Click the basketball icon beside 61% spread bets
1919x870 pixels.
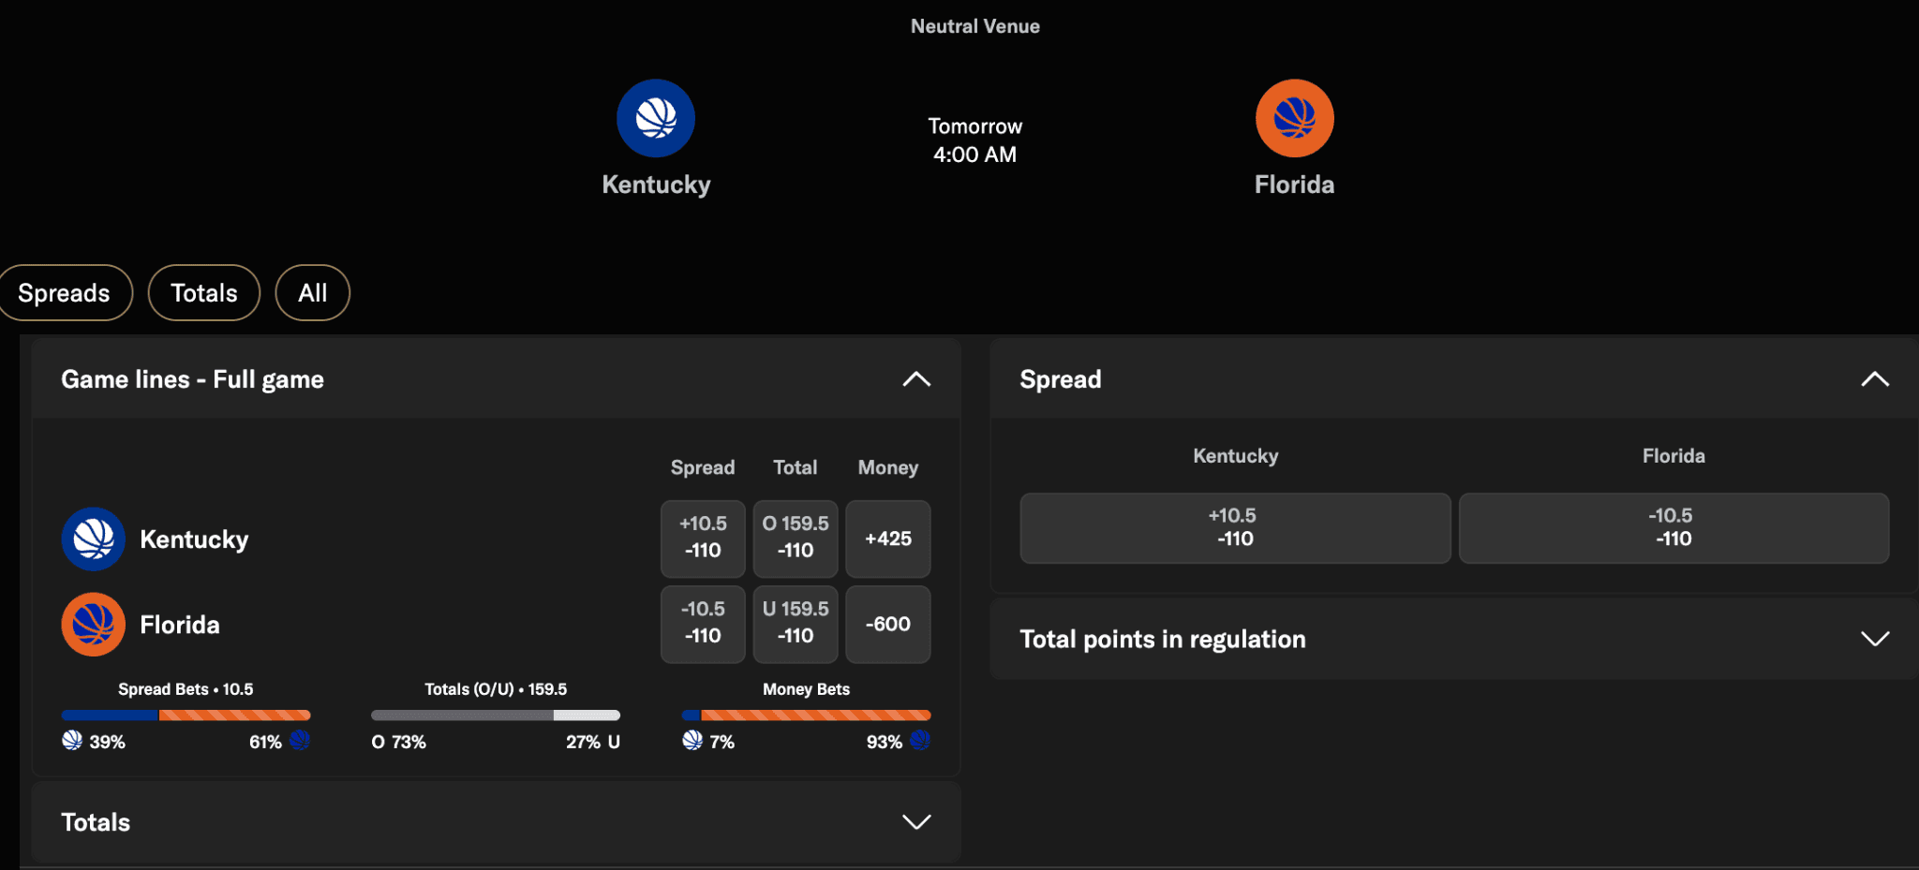tap(300, 740)
